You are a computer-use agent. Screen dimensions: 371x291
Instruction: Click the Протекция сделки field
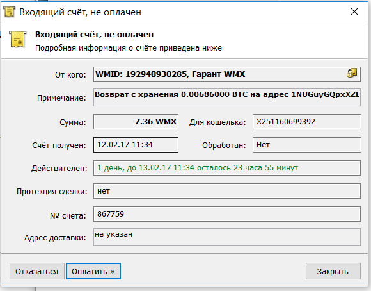(x=227, y=191)
